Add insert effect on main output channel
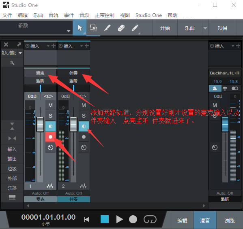Image resolution: width=243 pixels, height=229 pixels. point(238,46)
